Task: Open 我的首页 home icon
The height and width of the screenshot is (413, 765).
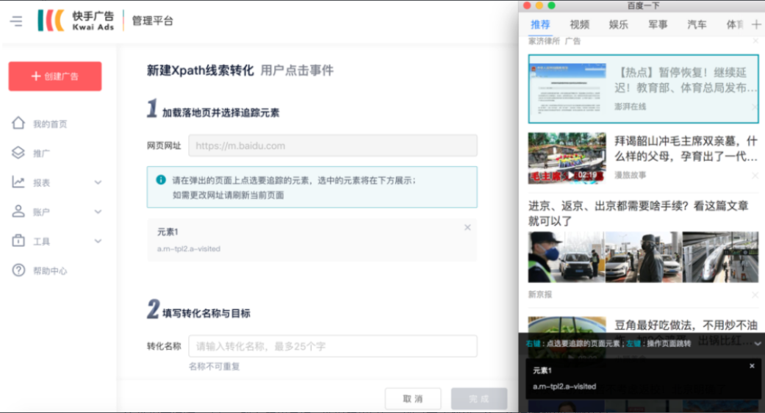Action: point(18,123)
